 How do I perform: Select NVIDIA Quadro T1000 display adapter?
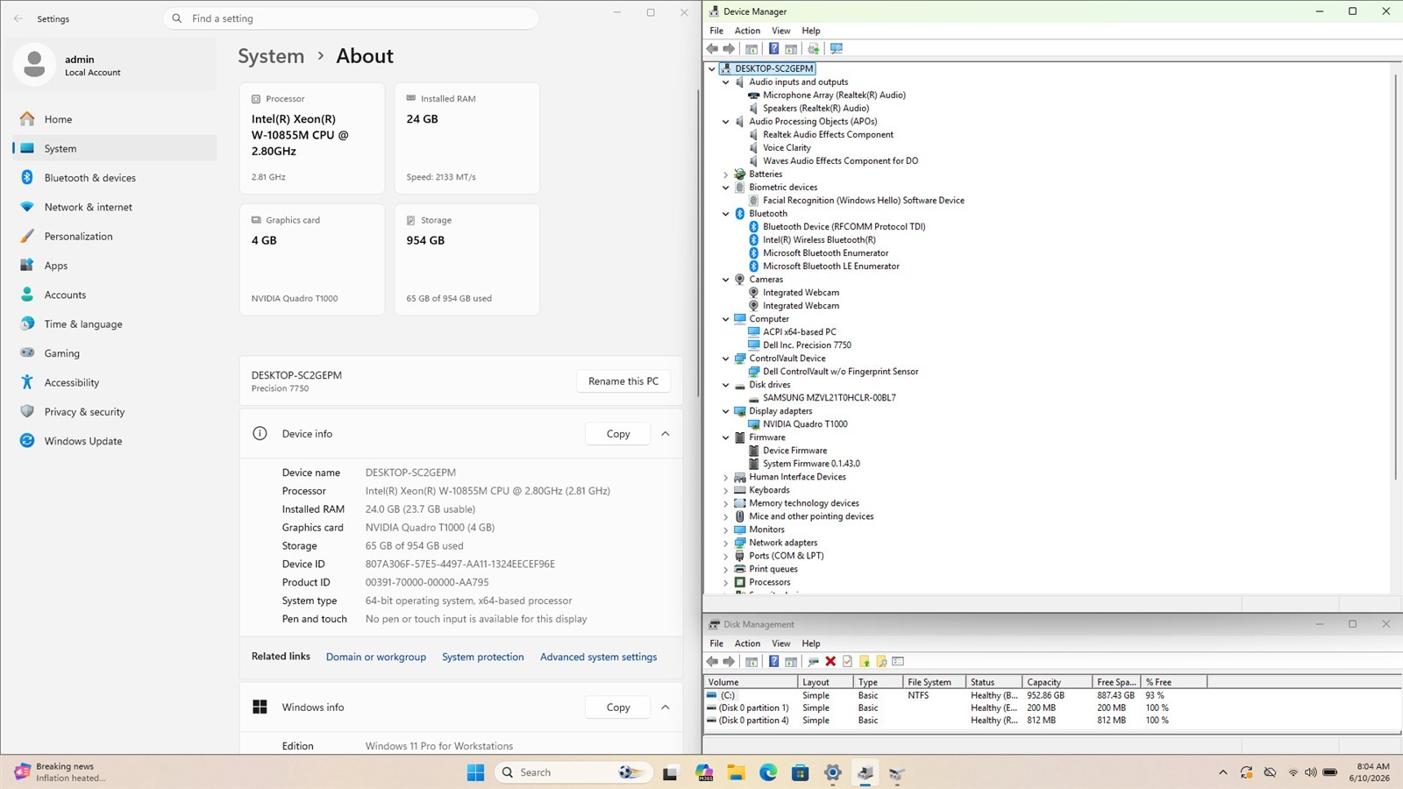point(805,424)
